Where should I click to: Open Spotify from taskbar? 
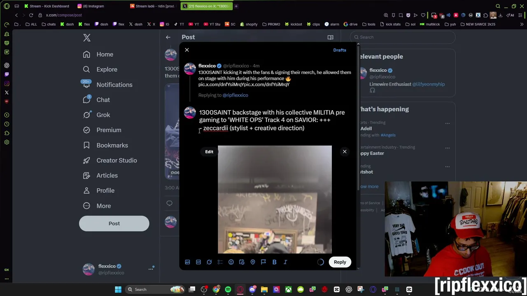click(x=228, y=289)
